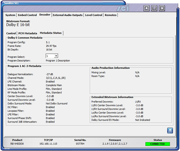Click the Channel Mode value '3/2 (L,C,R,SL,SR)'
Viewport: 180px width, 151px height.
56,78
